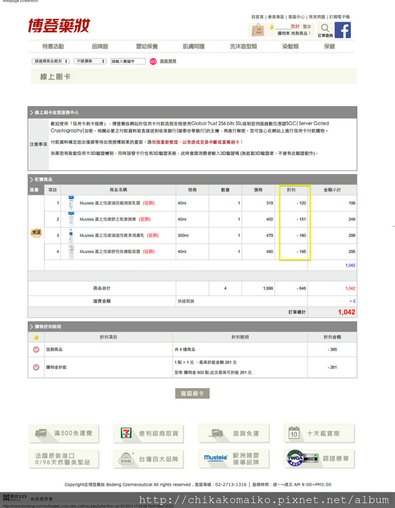Open the 會員專區 member link

pyautogui.click(x=276, y=17)
